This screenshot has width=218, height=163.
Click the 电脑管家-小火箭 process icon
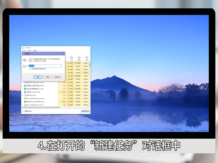pos(25,92)
